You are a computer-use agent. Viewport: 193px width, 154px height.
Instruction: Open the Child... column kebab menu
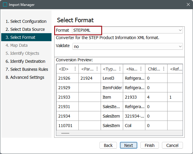164,69
